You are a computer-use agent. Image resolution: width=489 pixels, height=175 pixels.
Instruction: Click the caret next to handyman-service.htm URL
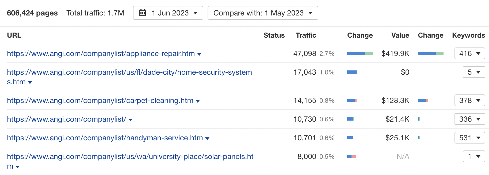(207, 138)
